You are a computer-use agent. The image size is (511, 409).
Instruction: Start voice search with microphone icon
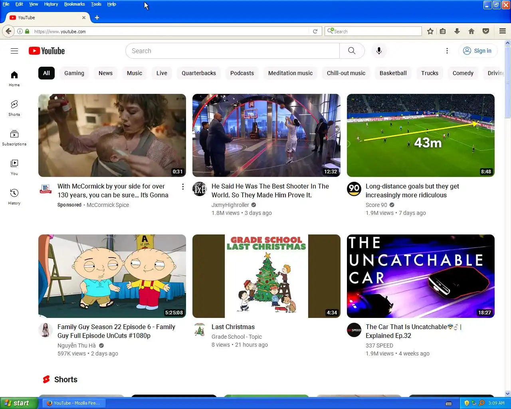pos(379,51)
